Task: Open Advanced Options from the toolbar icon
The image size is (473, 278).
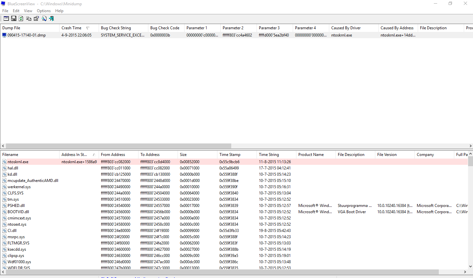Action: 6,19
